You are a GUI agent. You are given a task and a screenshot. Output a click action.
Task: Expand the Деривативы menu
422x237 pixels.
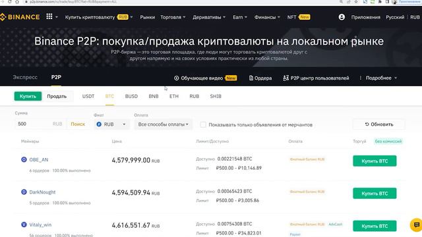209,17
